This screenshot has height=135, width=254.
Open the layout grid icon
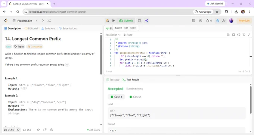193,21
